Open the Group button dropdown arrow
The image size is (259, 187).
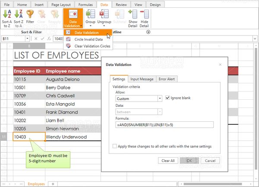90,26
